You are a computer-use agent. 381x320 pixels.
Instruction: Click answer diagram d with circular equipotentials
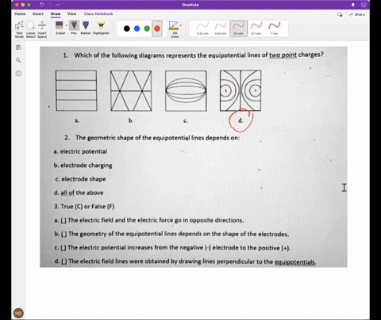[241, 90]
